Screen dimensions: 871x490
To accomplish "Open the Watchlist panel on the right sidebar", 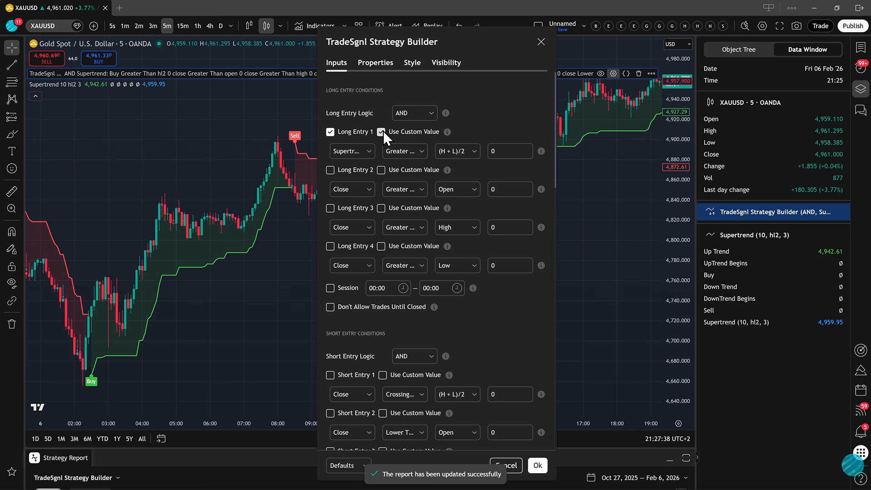I will coord(861,47).
